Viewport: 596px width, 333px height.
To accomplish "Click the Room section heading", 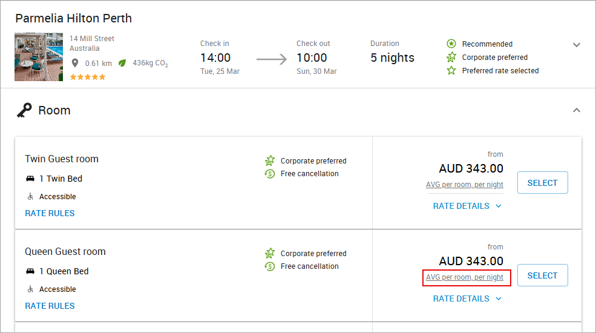I will click(x=54, y=110).
